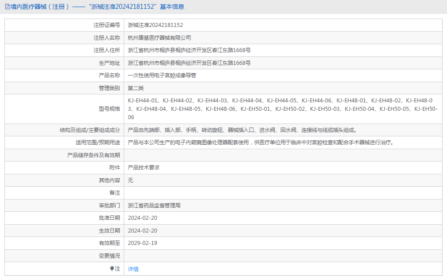Select product name 一次性使用电子宫腔成像导管
This screenshot has height=278, width=447.
[162, 75]
